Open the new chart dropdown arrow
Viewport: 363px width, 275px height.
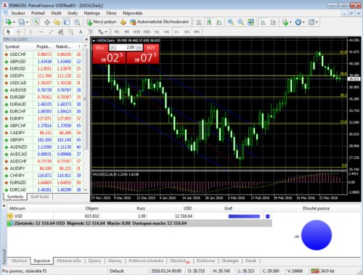tap(14, 22)
